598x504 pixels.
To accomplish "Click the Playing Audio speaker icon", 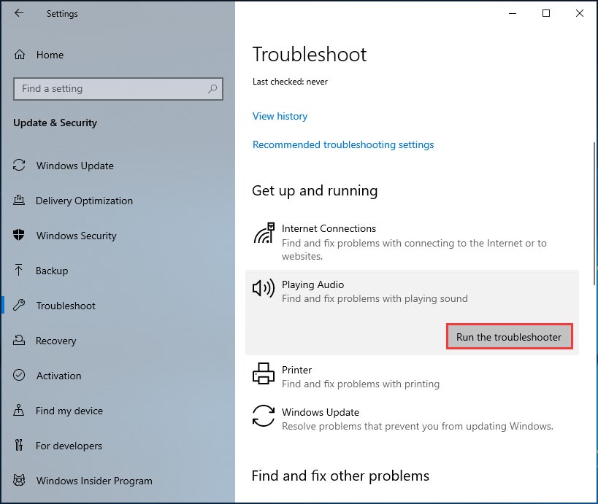I will click(x=263, y=288).
